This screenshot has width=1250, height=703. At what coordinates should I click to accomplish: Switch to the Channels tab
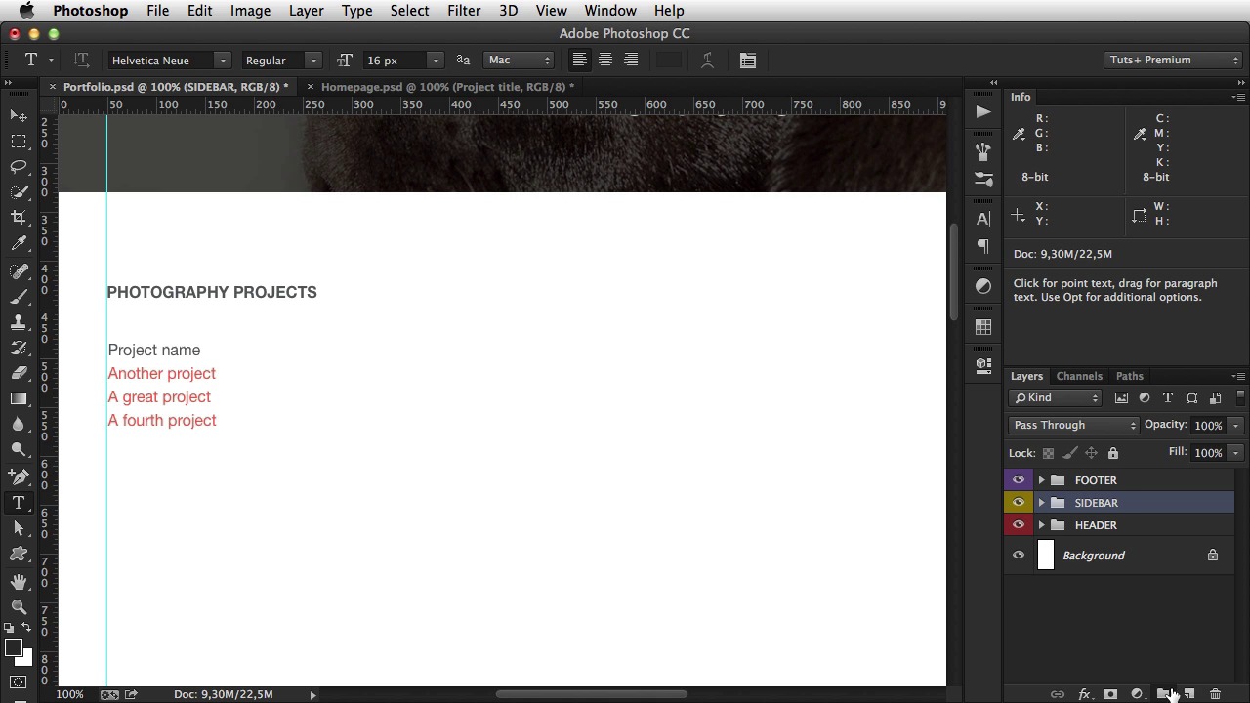1079,376
